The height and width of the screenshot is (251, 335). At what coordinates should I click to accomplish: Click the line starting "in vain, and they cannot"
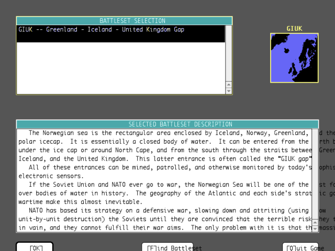pos(165,228)
